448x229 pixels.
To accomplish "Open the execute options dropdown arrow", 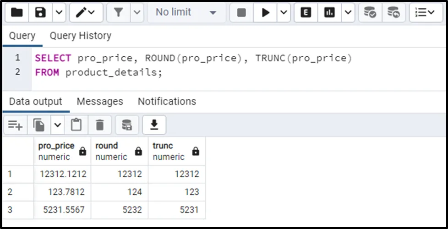I will coord(284,13).
